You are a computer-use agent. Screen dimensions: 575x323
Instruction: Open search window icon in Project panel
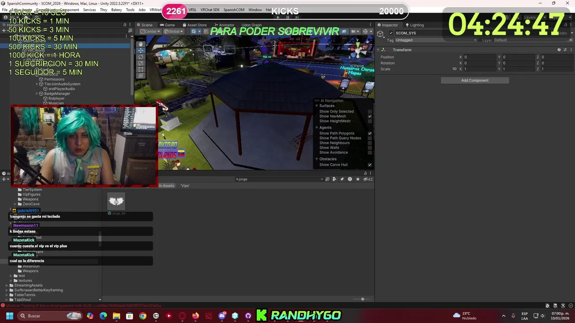[327, 179]
